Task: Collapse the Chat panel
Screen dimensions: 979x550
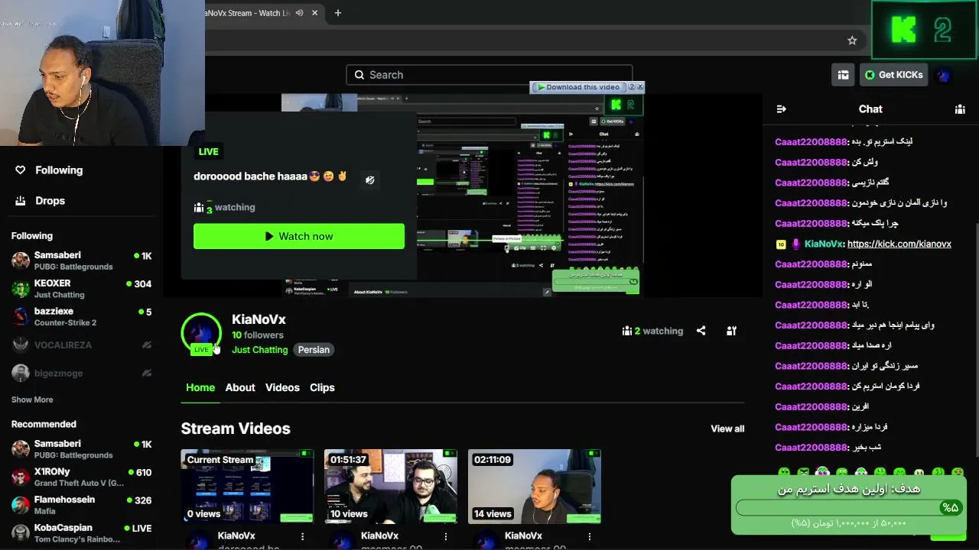Action: [781, 109]
